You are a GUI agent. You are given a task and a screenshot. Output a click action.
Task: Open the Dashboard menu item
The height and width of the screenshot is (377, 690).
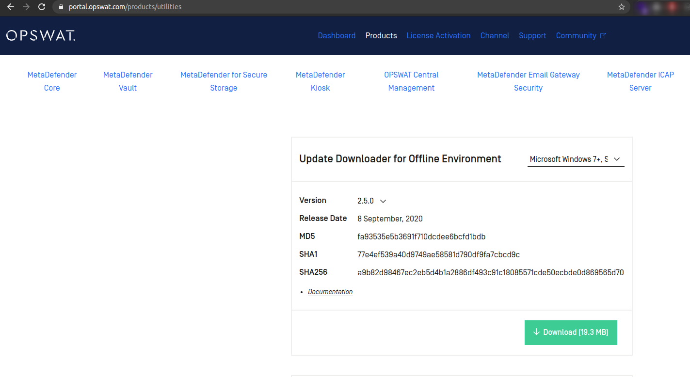tap(337, 36)
